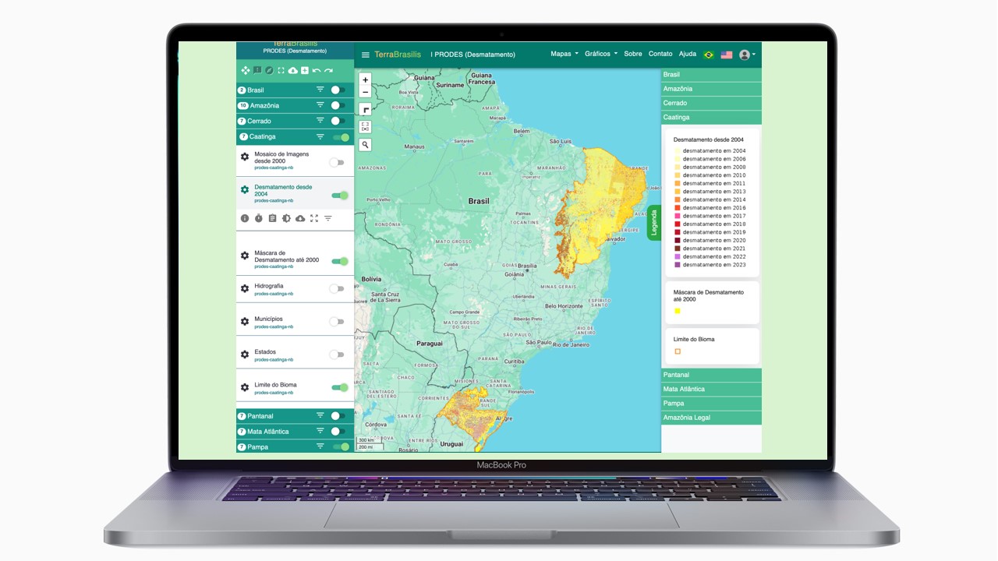Toggle the Amazônia group switch

338,106
